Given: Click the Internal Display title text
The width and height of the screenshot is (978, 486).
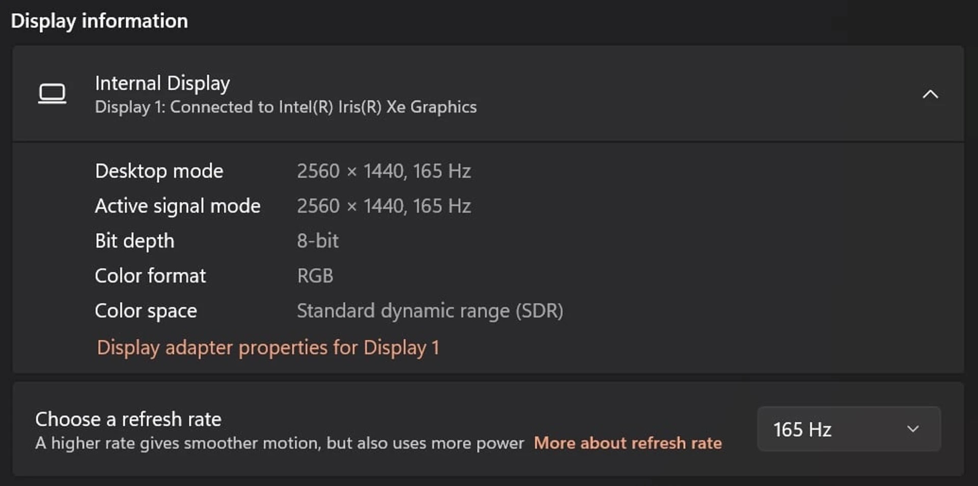Looking at the screenshot, I should 162,83.
